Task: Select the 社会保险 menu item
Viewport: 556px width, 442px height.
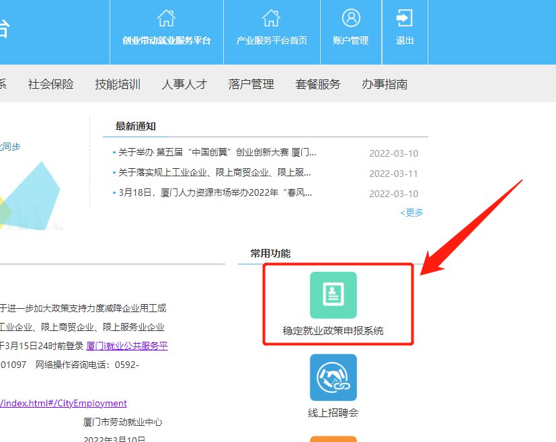Action: point(50,84)
